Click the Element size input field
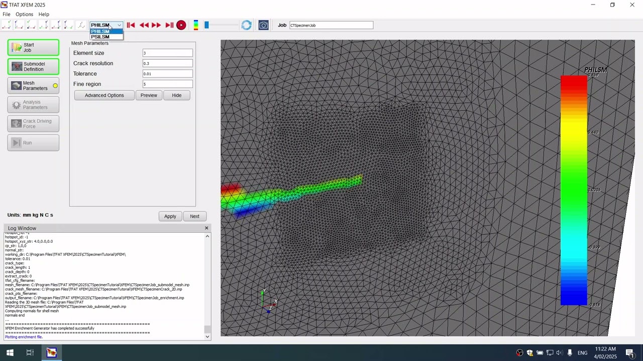The height and width of the screenshot is (361, 643). click(x=167, y=53)
